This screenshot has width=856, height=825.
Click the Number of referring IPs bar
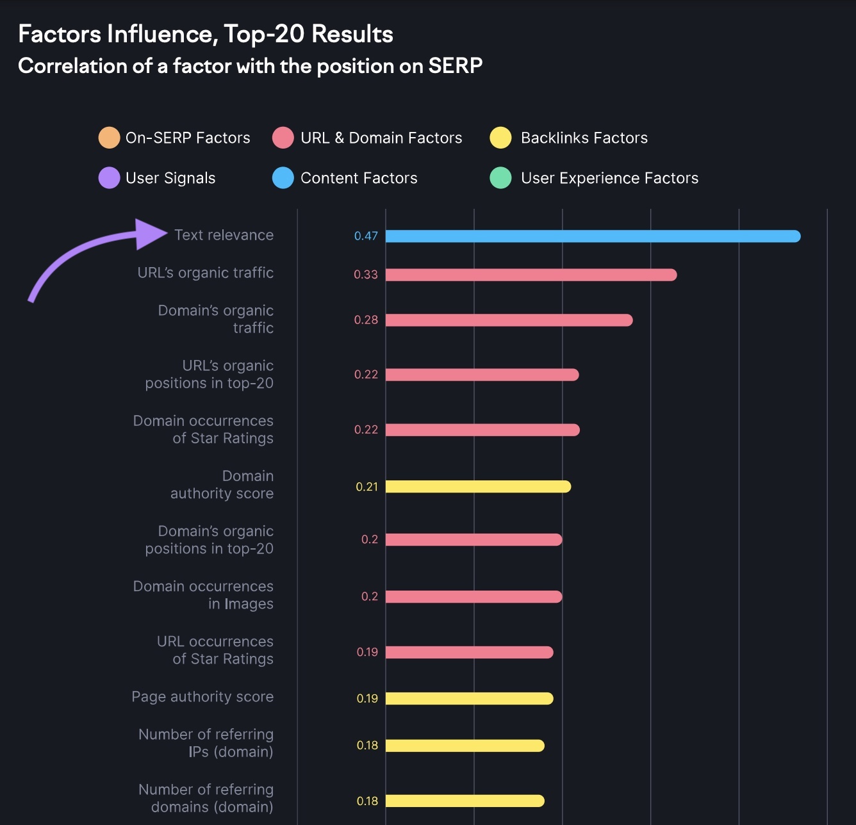point(465,746)
